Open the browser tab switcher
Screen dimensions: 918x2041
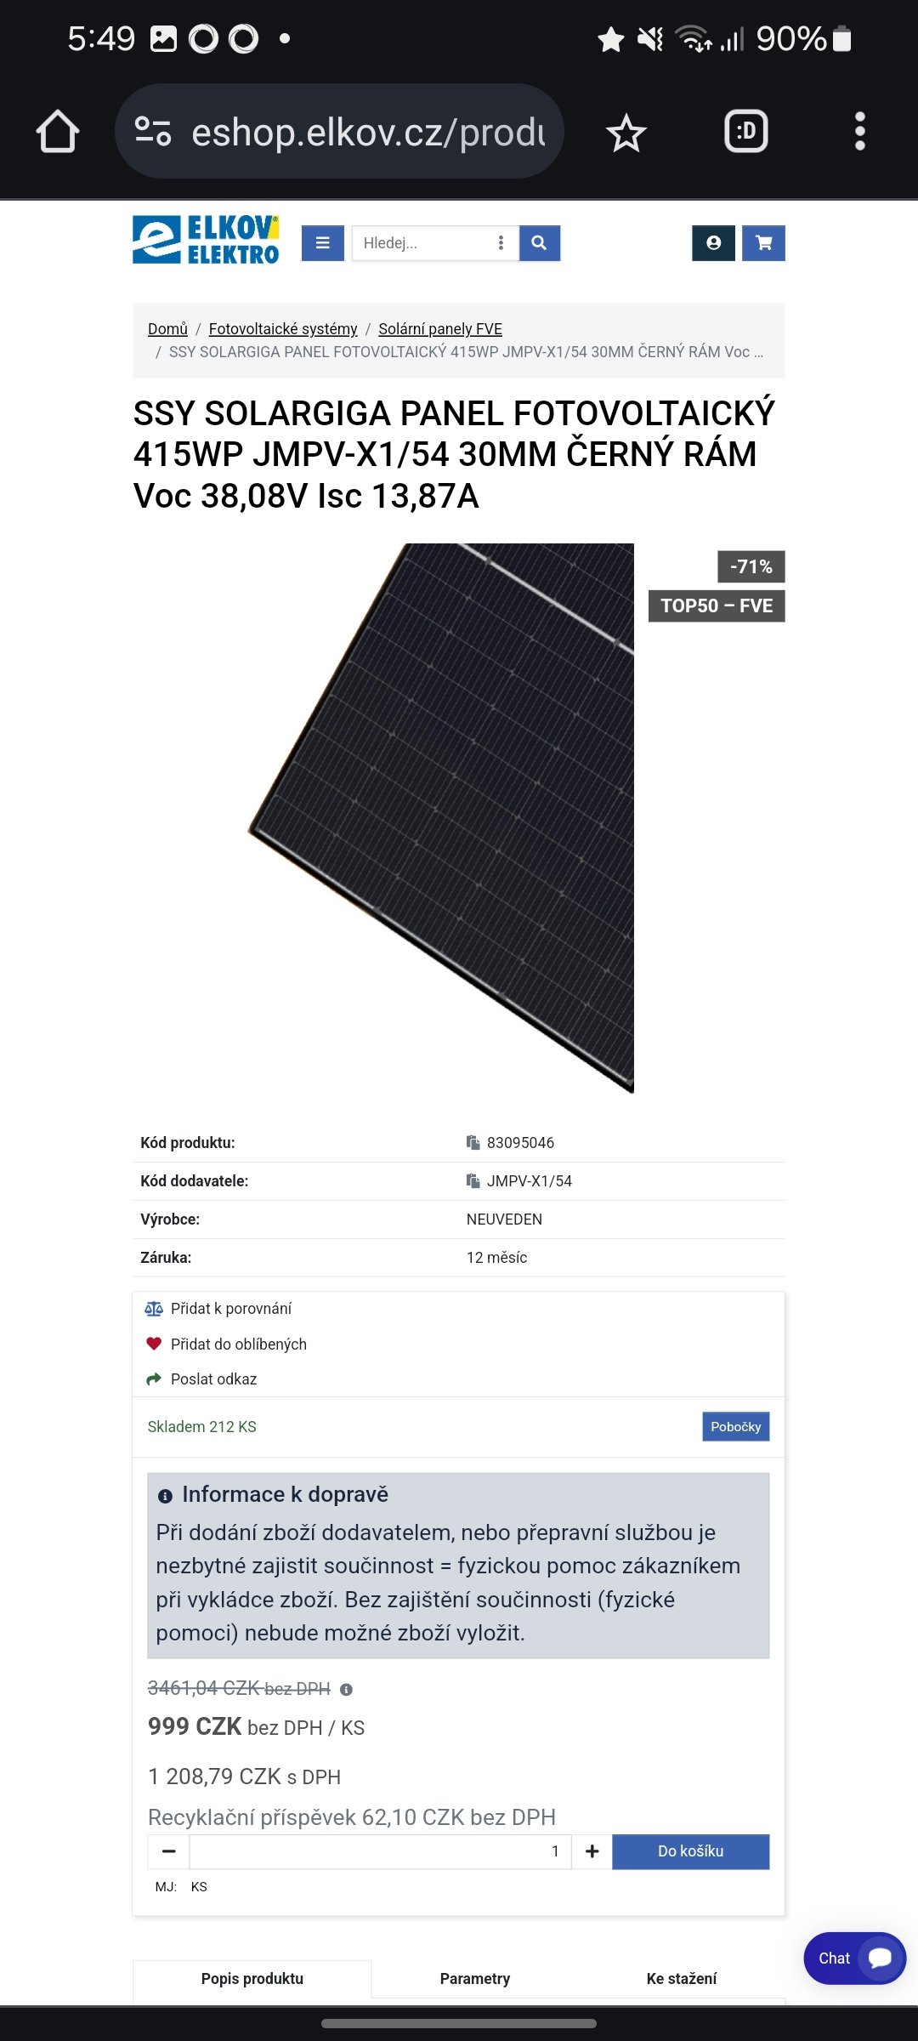(745, 132)
